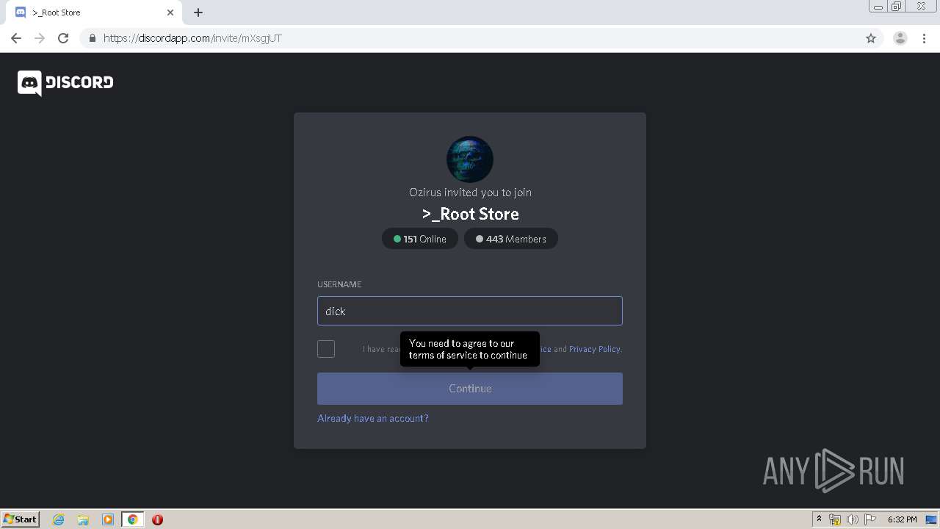This screenshot has height=529, width=940.
Task: Click the 151 Online badge
Action: (420, 239)
